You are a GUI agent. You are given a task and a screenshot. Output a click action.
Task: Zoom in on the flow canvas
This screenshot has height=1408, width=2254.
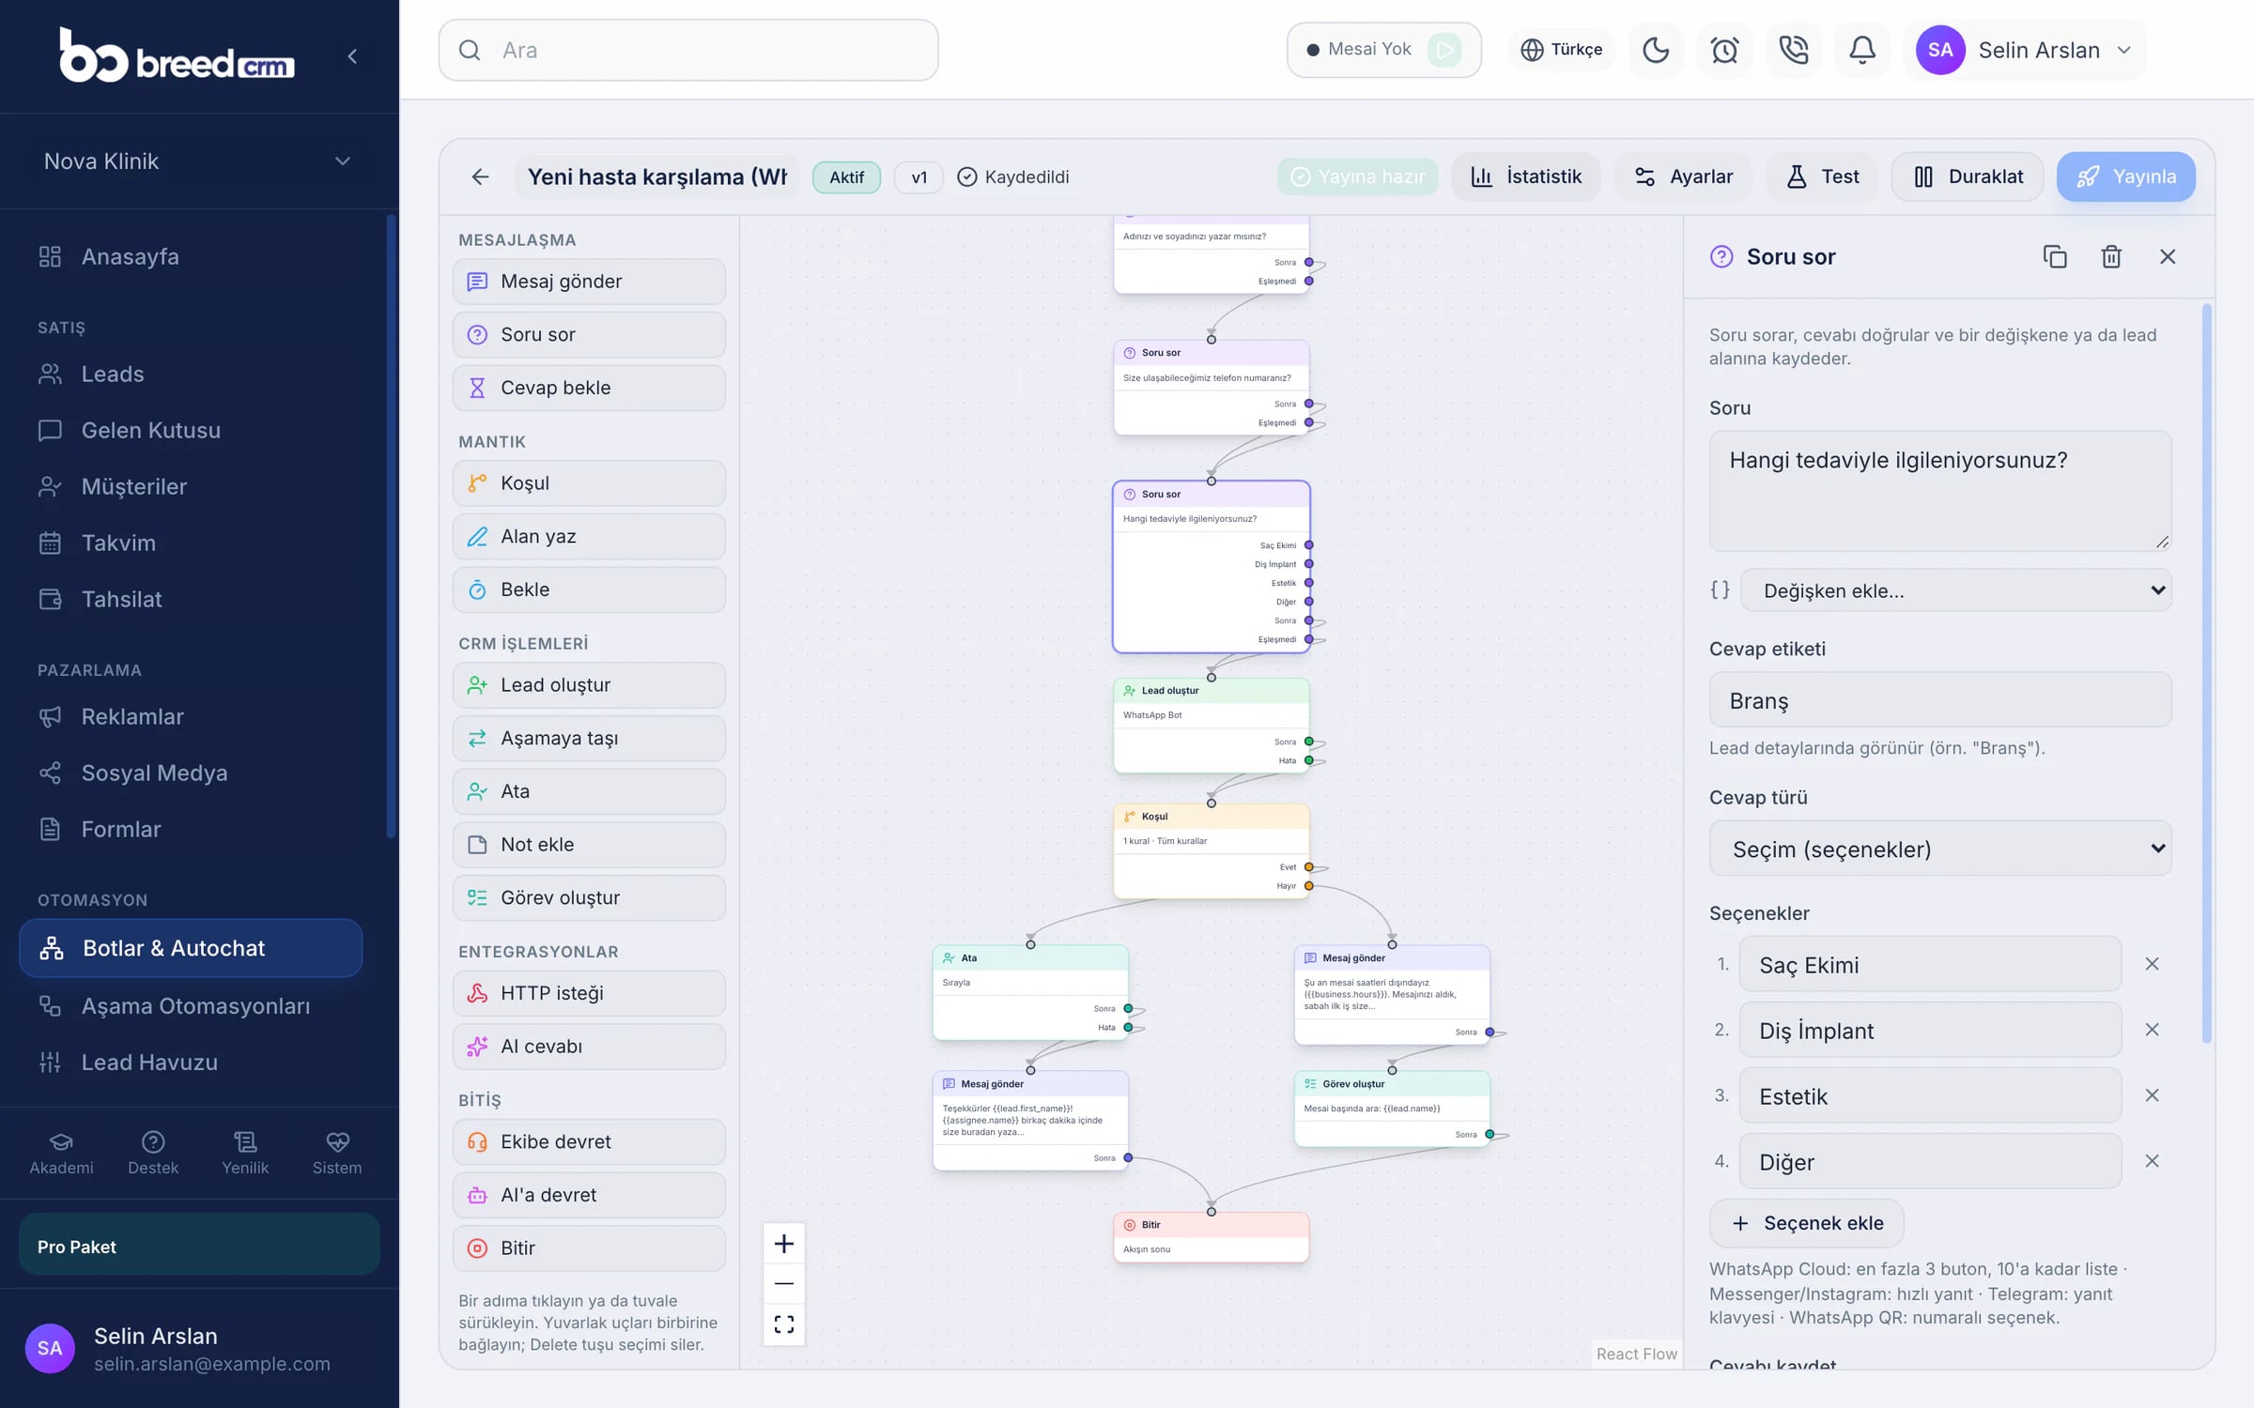pyautogui.click(x=784, y=1244)
